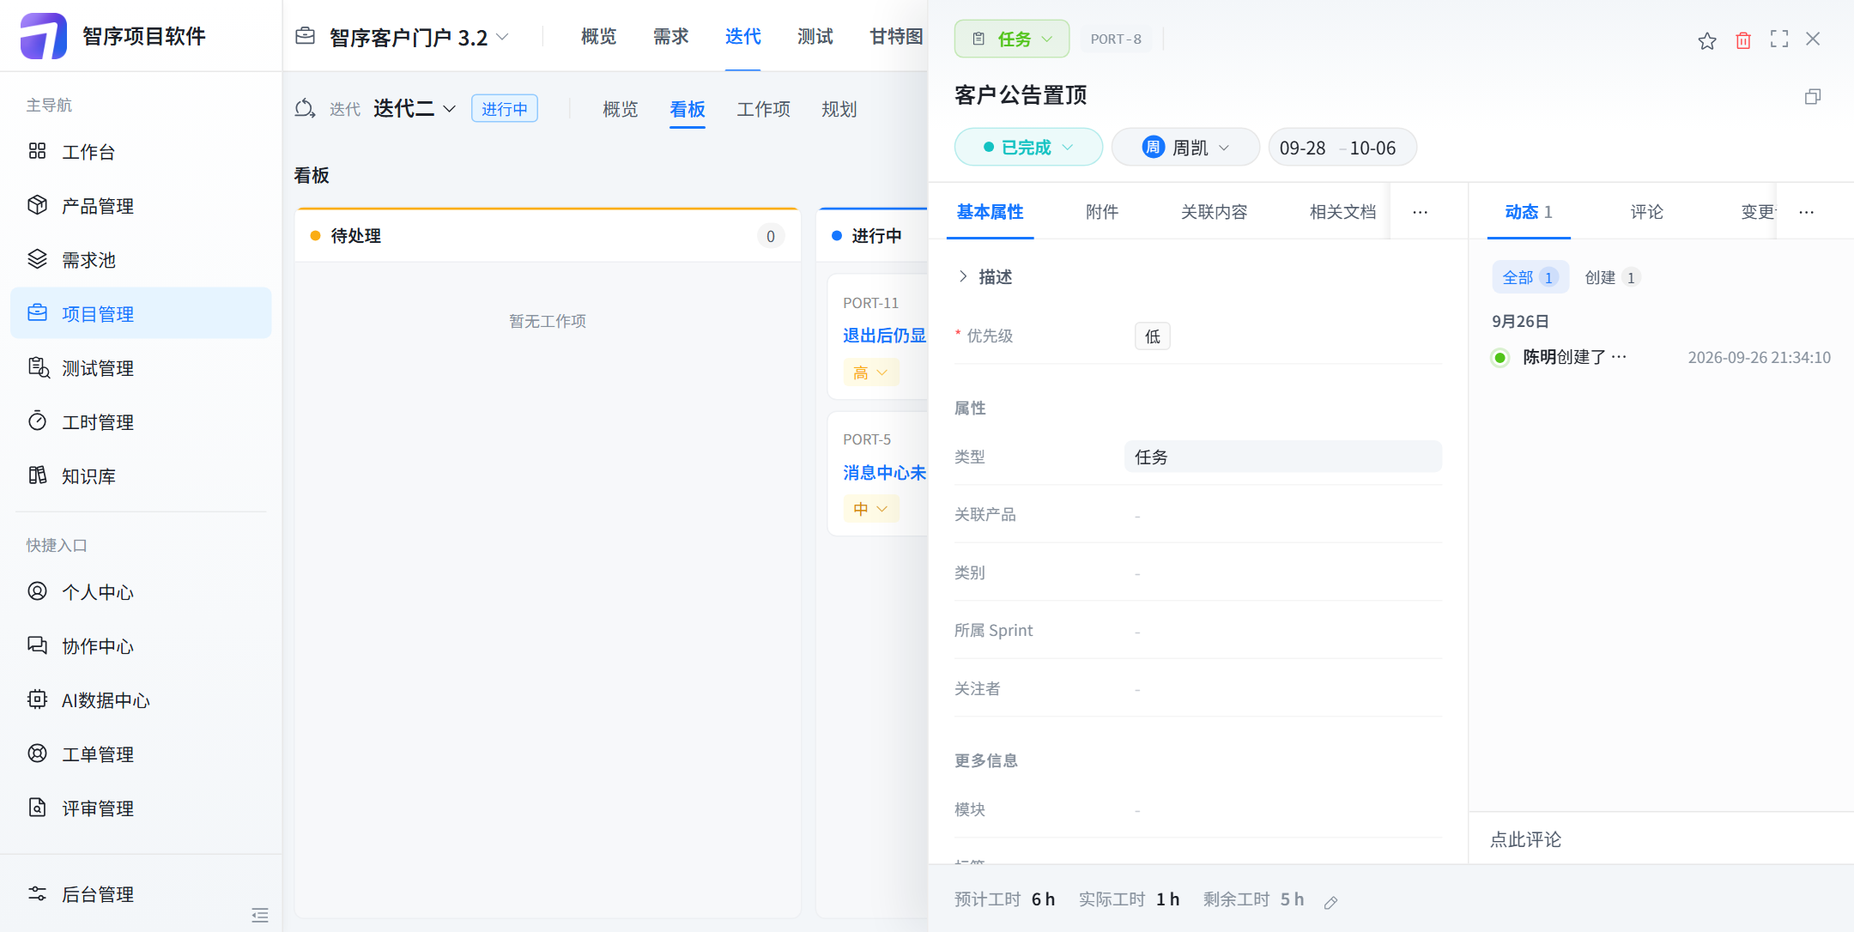Click the 所属 Sprint field value

tap(1283, 631)
